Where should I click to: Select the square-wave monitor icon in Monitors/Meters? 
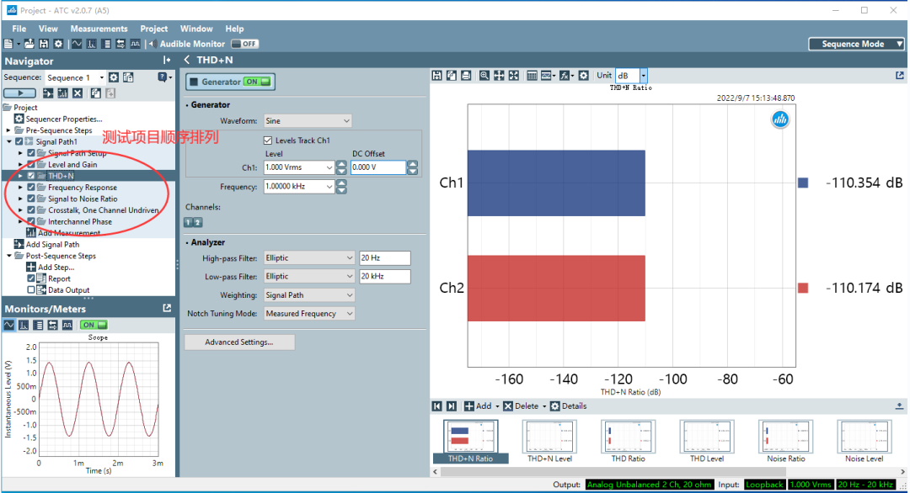[67, 325]
